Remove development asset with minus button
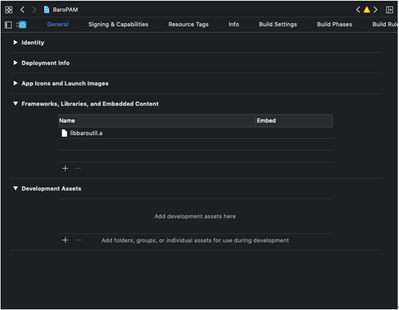This screenshot has height=310, width=399. tap(78, 240)
